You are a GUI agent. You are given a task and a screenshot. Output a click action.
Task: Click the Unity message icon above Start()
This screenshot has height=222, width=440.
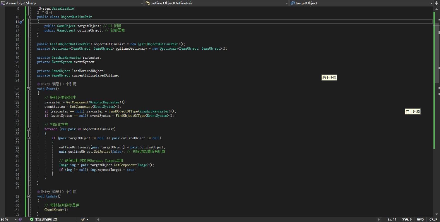coord(39,84)
